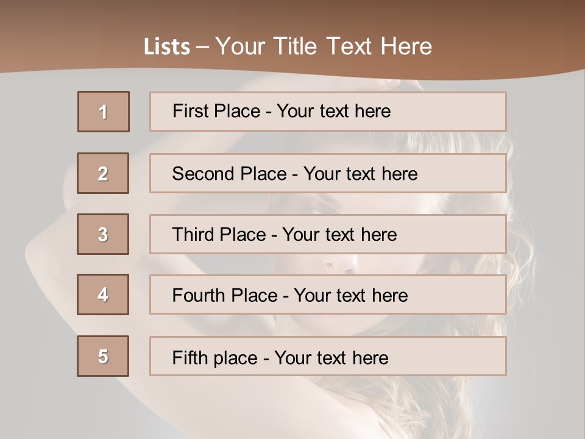
Task: Click the number 5 square
Action: pyautogui.click(x=103, y=356)
